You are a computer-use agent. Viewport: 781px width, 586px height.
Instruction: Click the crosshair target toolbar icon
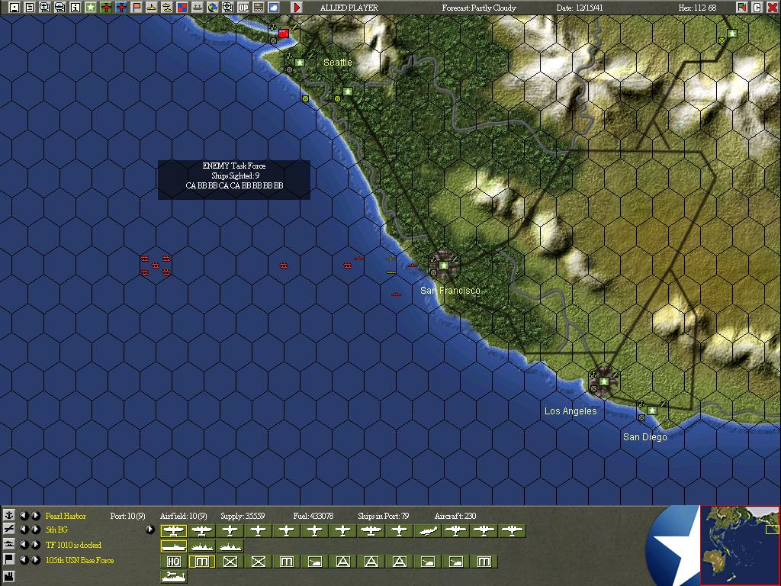point(227,7)
